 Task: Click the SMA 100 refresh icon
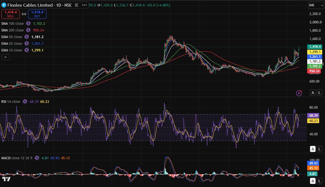point(28,23)
